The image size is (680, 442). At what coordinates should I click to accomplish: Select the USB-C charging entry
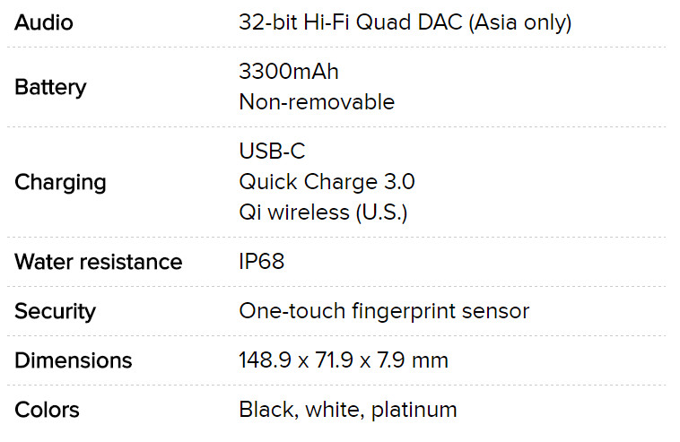click(272, 152)
